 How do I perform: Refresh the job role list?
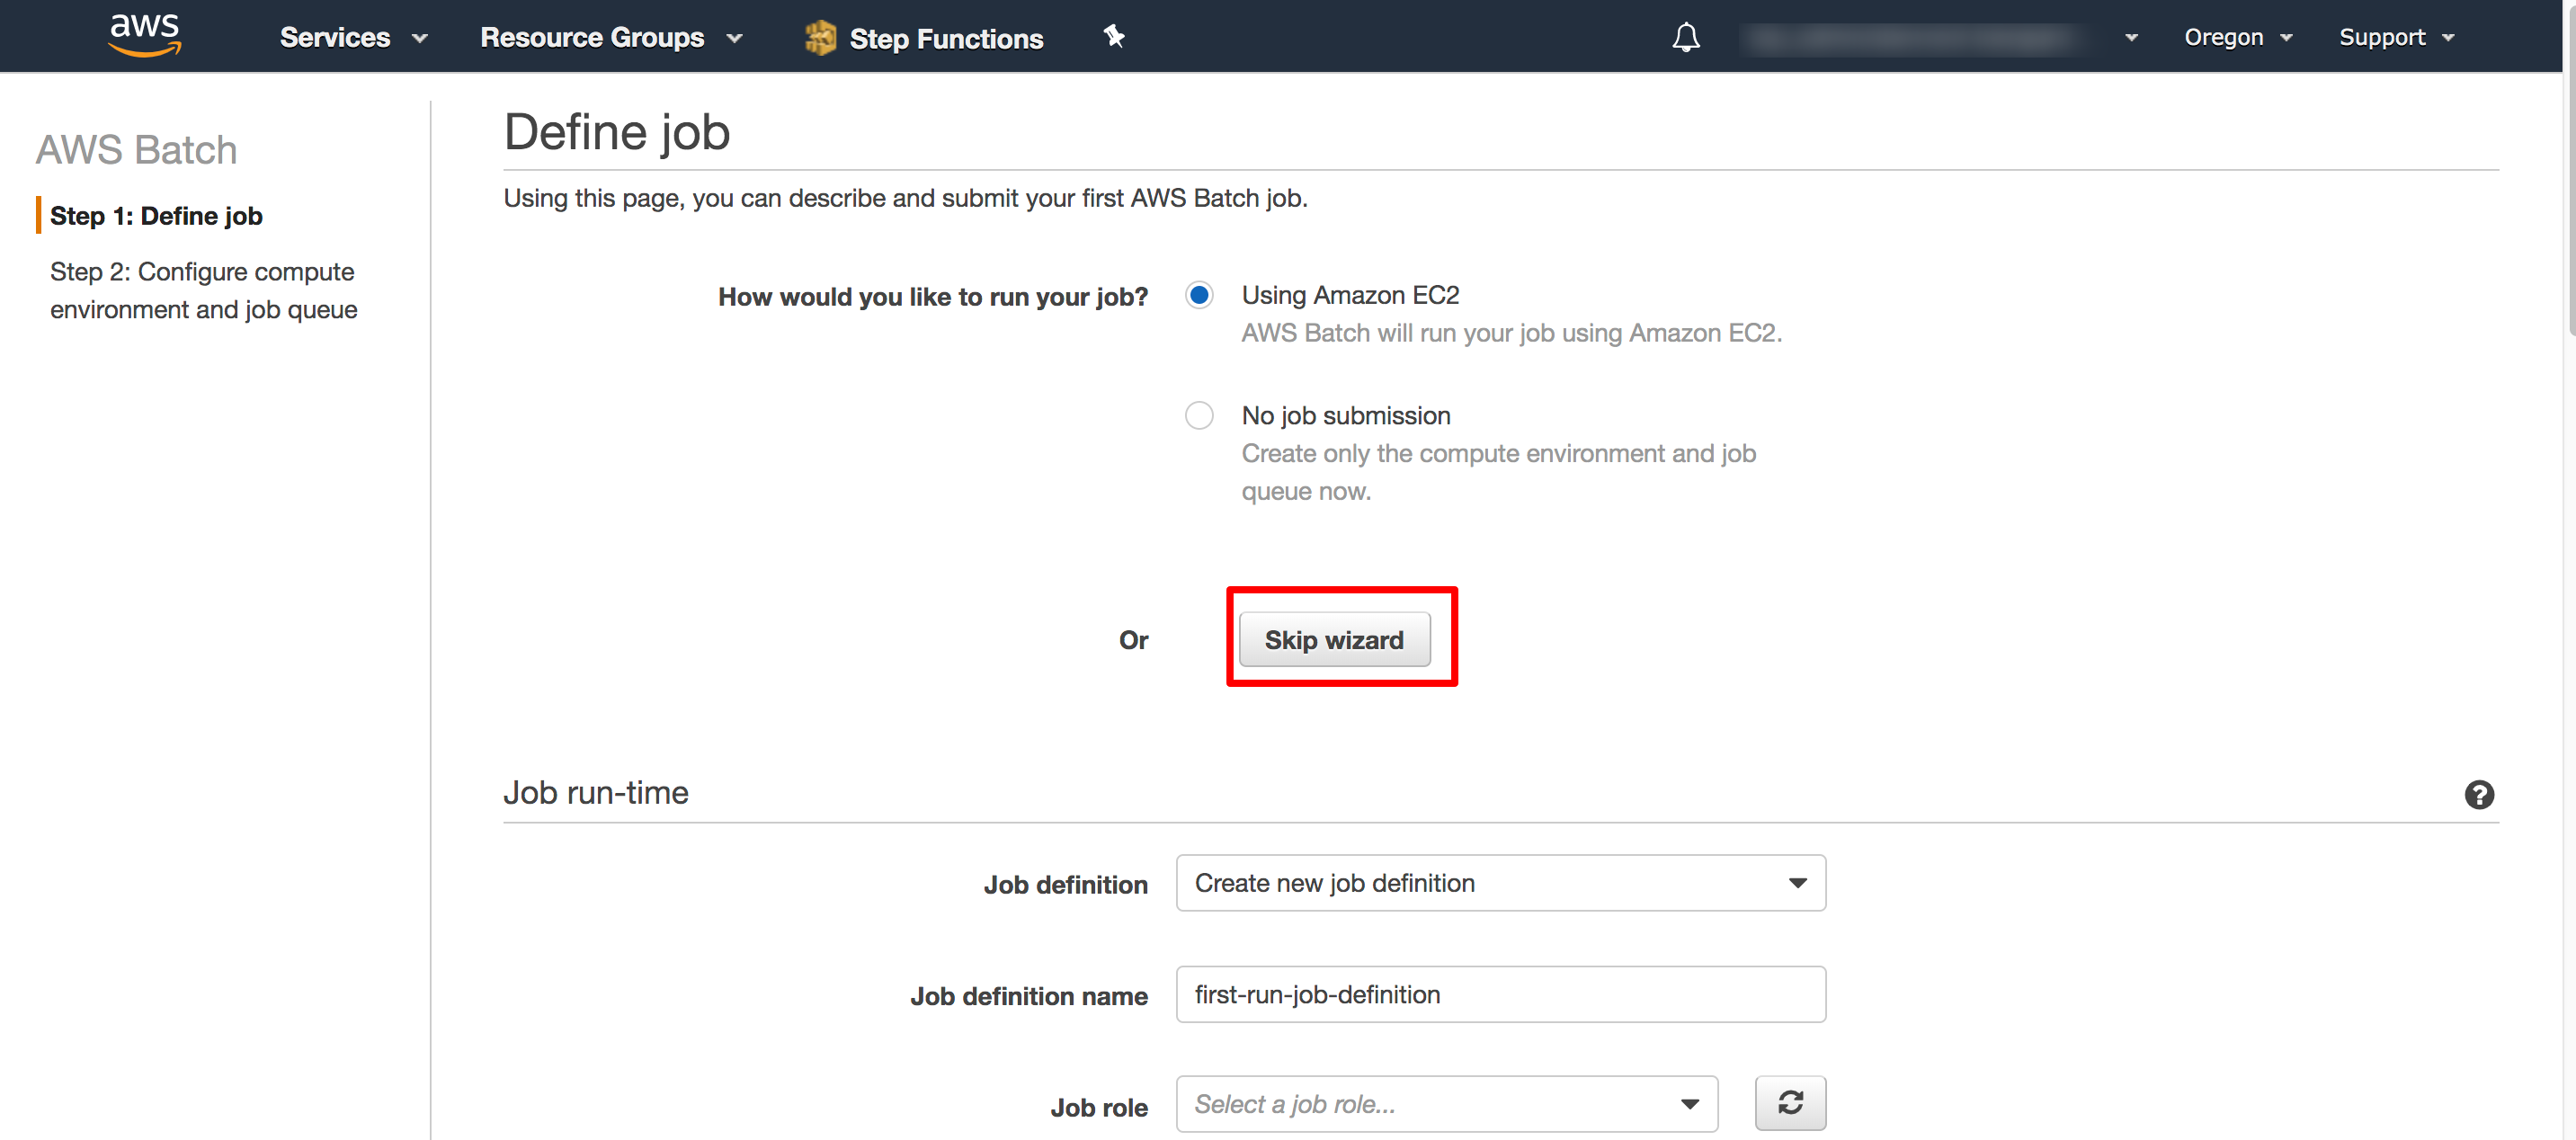[1790, 1103]
